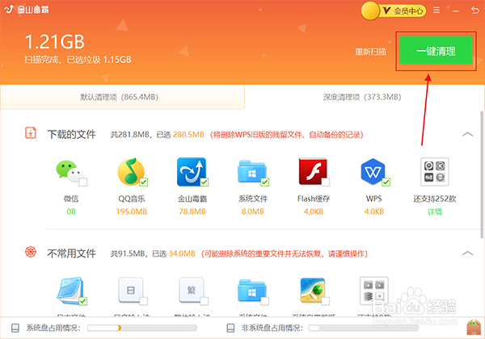Click the log file notebook icon
The height and width of the screenshot is (339, 485).
click(70, 291)
